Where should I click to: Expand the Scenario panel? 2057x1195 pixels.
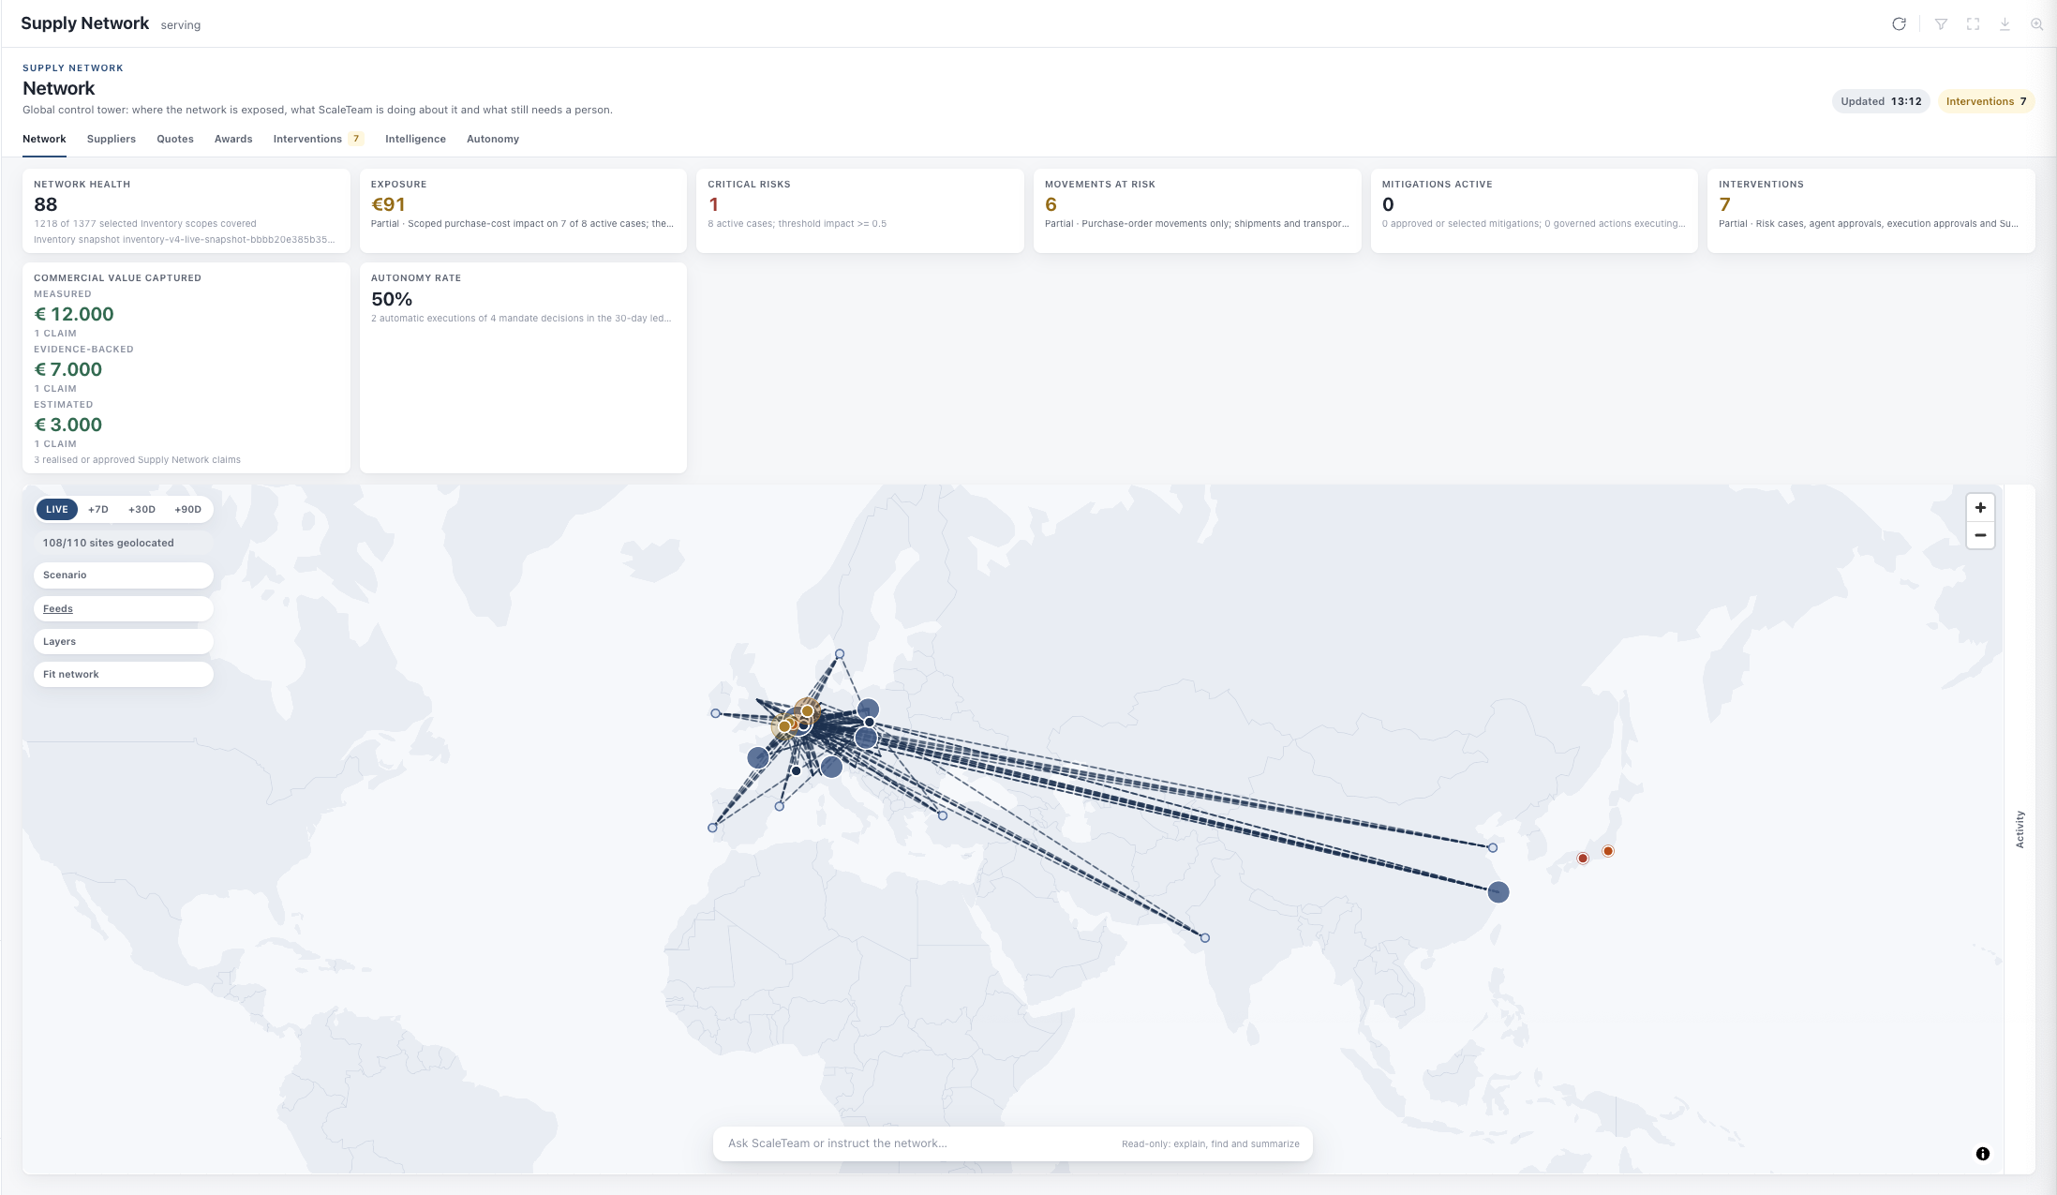pyautogui.click(x=124, y=575)
